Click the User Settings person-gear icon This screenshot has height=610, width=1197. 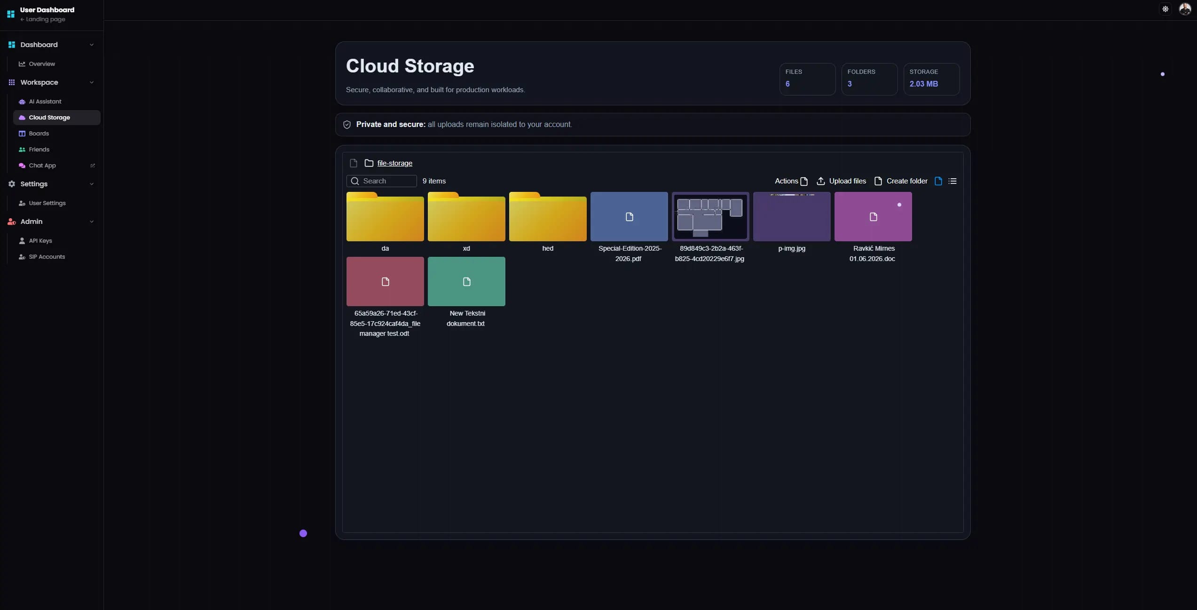pos(22,203)
